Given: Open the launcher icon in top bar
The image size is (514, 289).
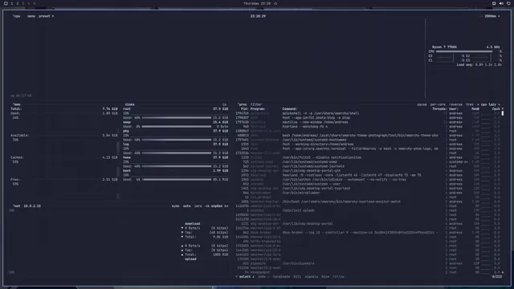Looking at the screenshot, I should [6, 3].
